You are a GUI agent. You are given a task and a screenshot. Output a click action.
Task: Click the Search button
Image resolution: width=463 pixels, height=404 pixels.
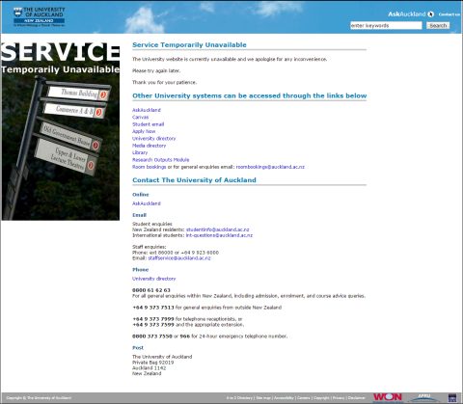point(438,26)
